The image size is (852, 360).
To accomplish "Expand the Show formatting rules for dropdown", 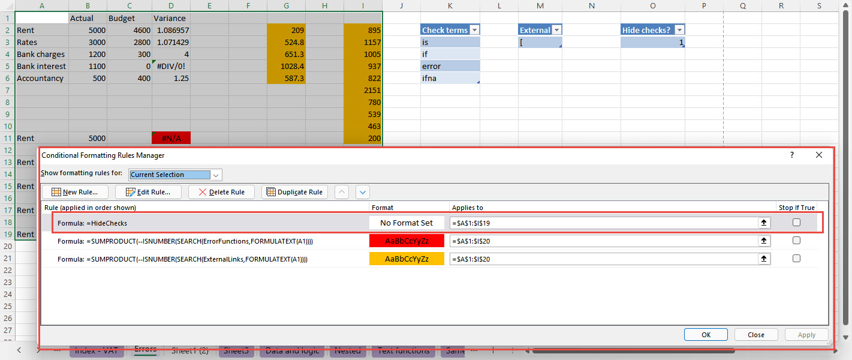I will pos(216,175).
